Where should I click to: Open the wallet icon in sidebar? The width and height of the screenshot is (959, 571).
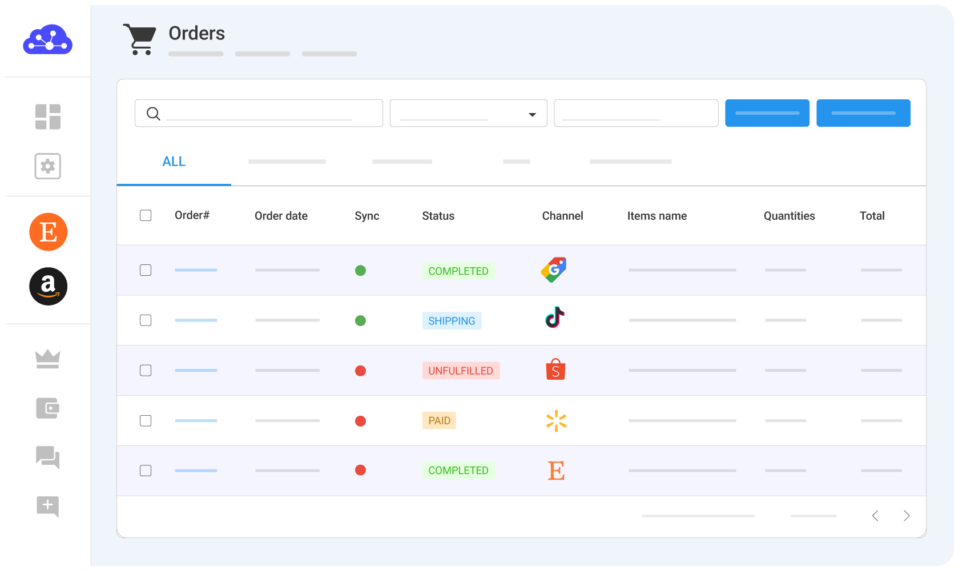point(48,408)
